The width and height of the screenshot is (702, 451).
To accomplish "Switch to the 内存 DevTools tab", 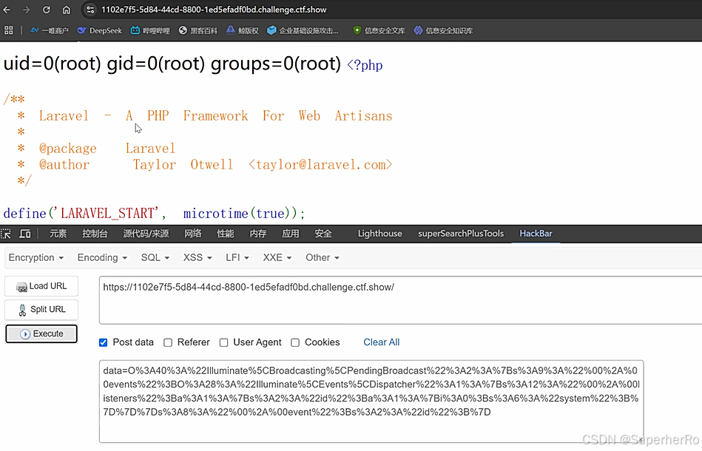I will [258, 234].
